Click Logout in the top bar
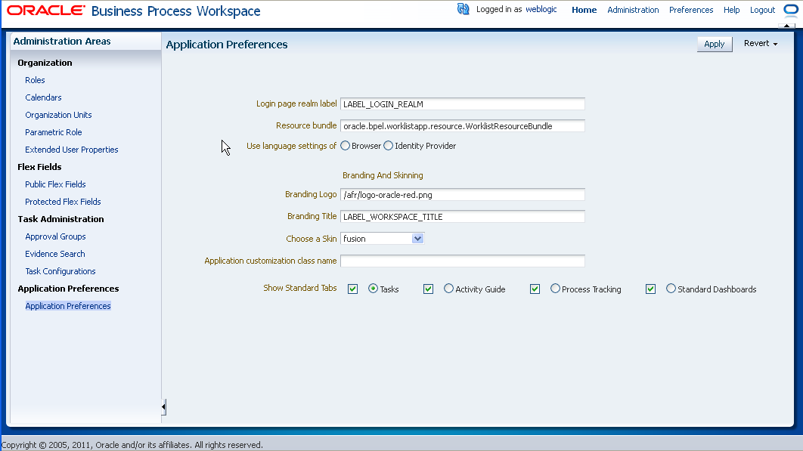This screenshot has width=803, height=451. pos(762,10)
